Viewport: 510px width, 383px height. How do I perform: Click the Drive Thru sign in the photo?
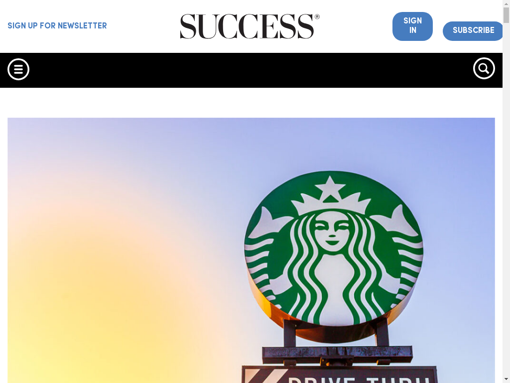coord(339,375)
